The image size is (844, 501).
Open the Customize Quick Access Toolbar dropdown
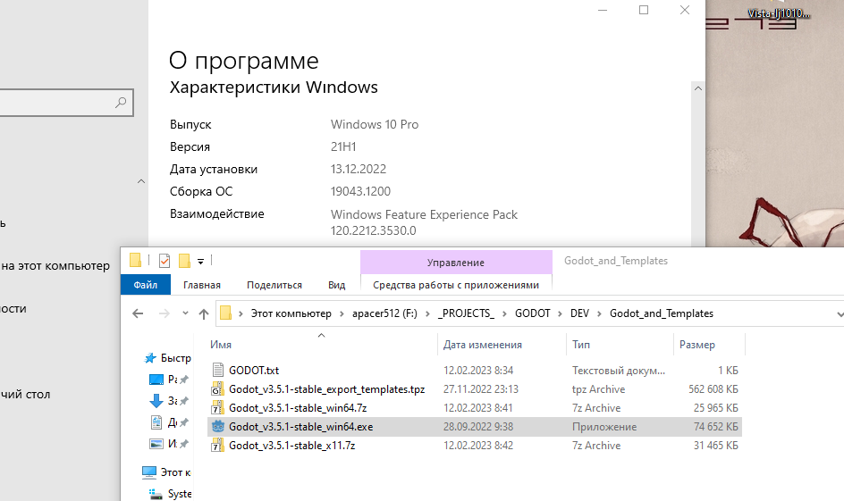(x=201, y=262)
